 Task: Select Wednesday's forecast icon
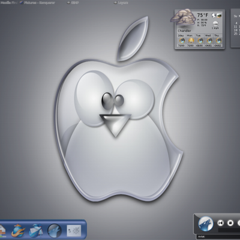pyautogui.click(x=209, y=41)
